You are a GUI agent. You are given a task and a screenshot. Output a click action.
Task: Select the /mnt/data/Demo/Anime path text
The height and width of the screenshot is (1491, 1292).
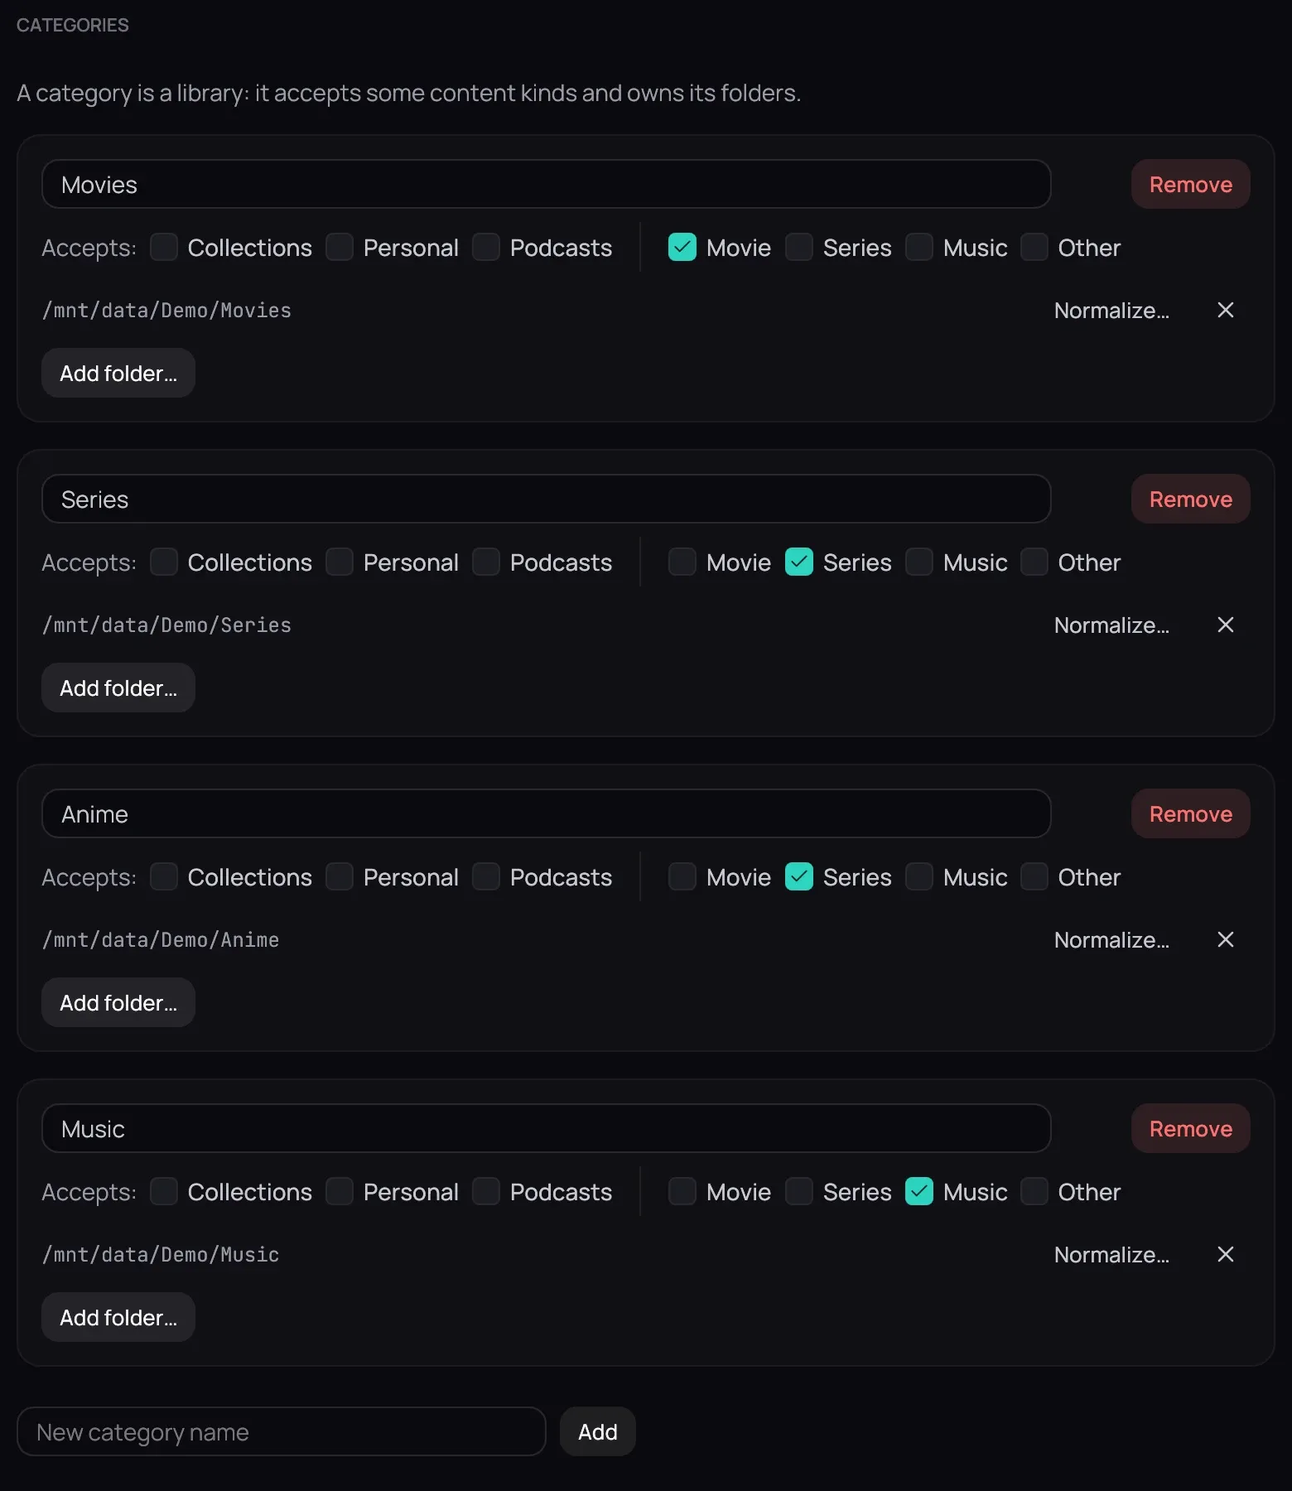click(x=161, y=939)
